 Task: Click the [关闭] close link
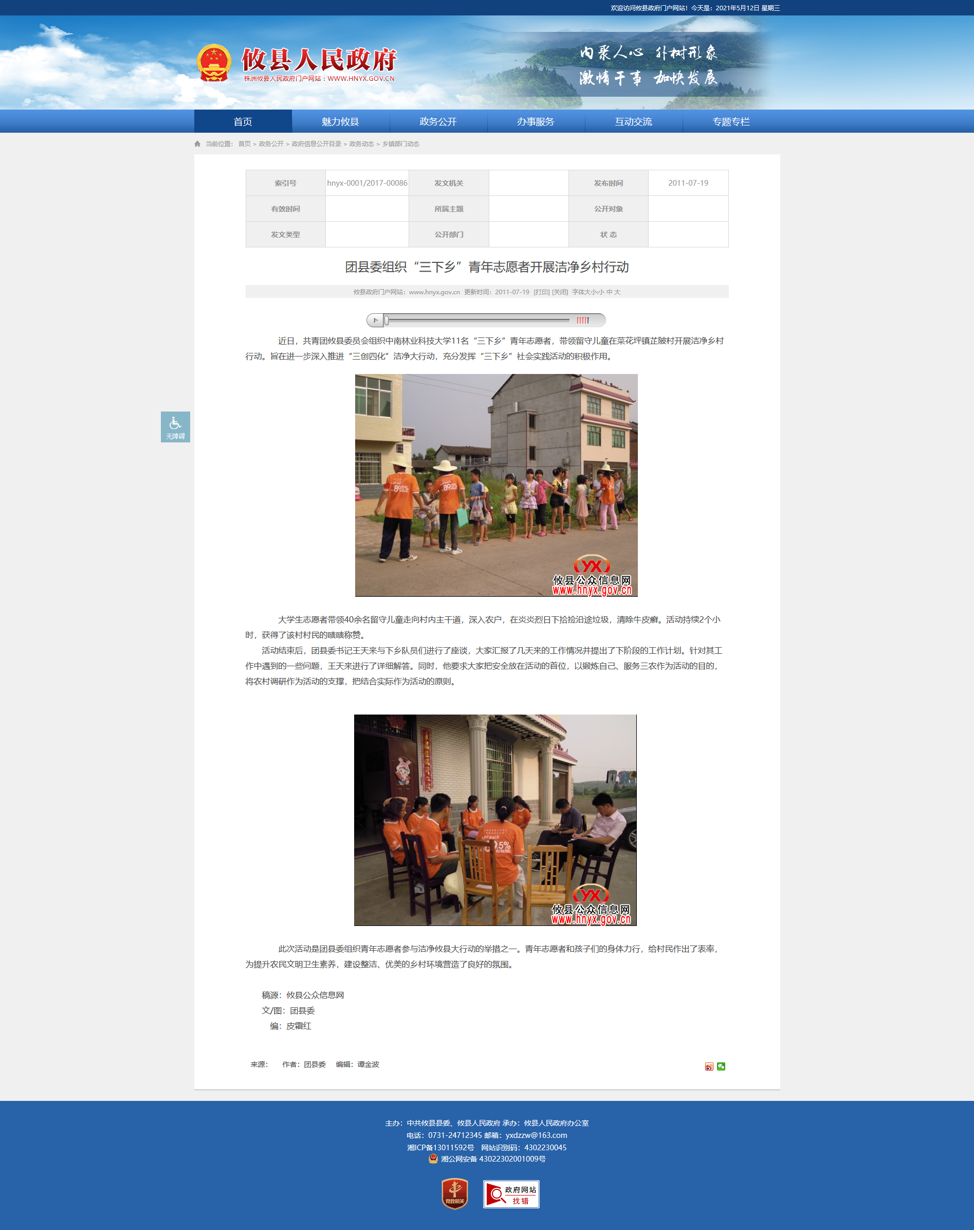point(560,292)
